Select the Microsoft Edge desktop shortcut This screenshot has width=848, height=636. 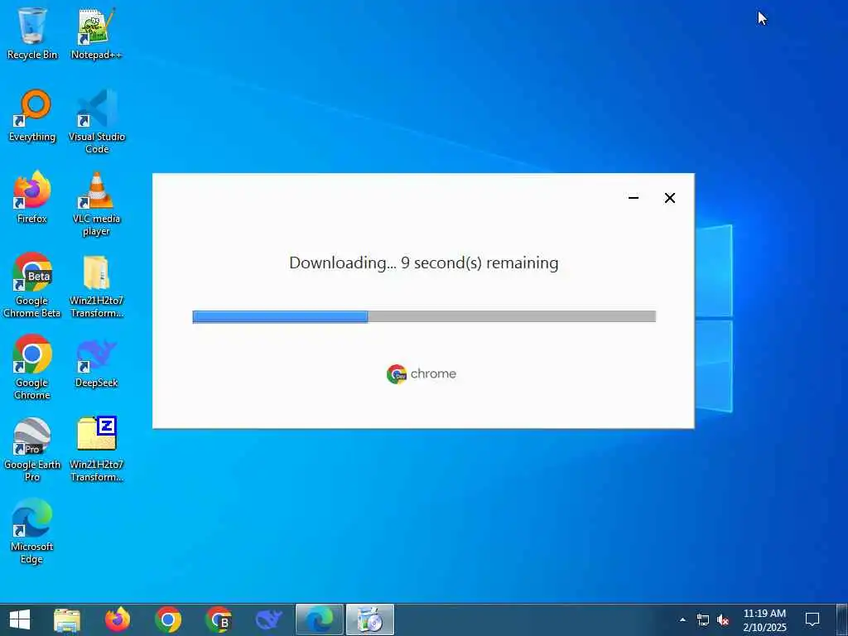(32, 532)
